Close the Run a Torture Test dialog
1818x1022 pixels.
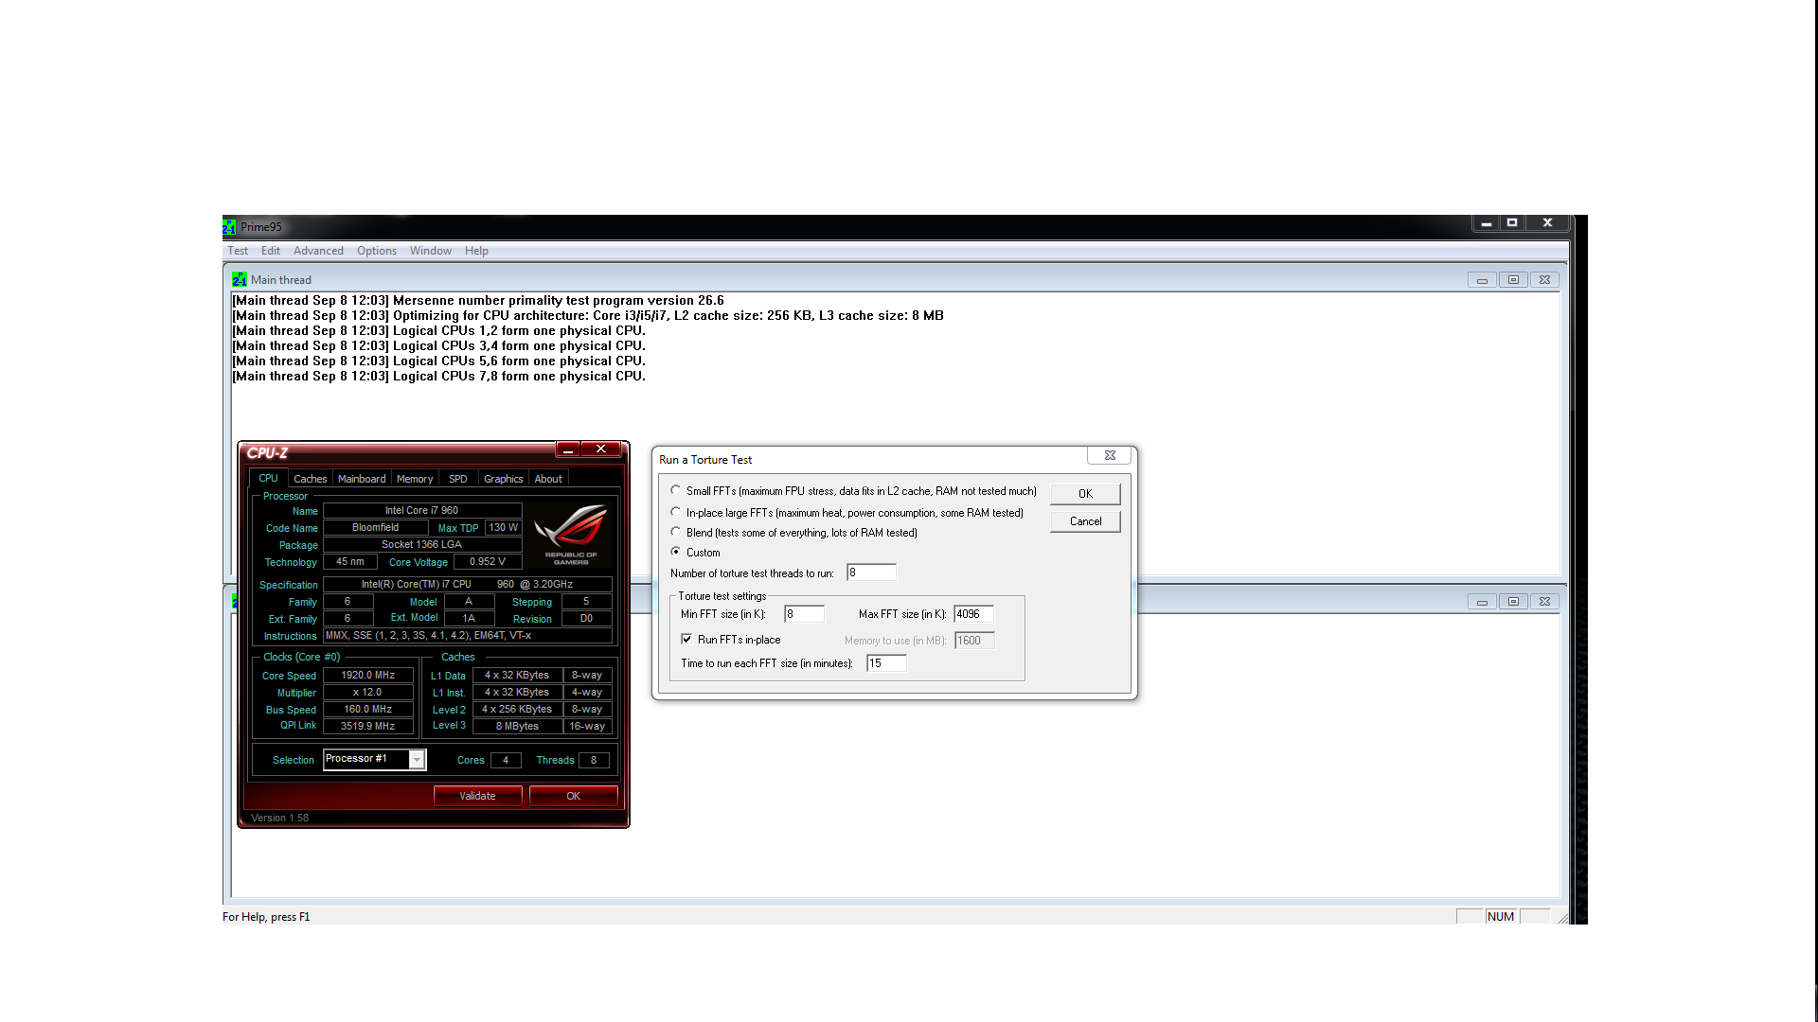click(1110, 456)
